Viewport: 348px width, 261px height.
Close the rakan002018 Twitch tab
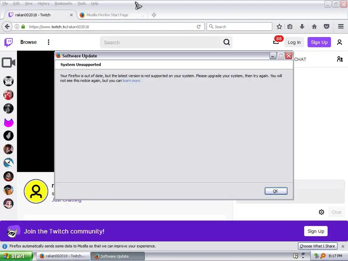tap(71, 15)
